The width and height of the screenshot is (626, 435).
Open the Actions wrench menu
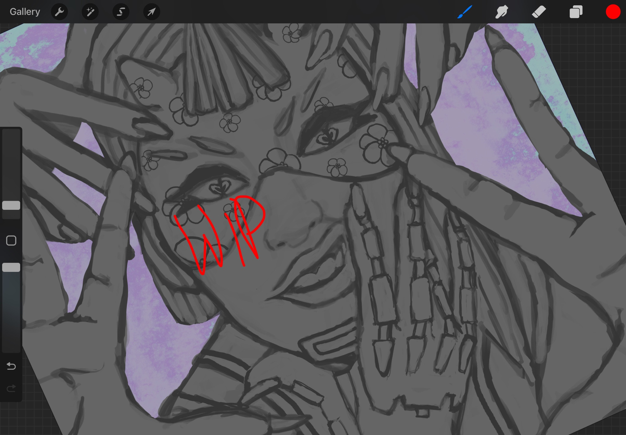[x=59, y=12]
